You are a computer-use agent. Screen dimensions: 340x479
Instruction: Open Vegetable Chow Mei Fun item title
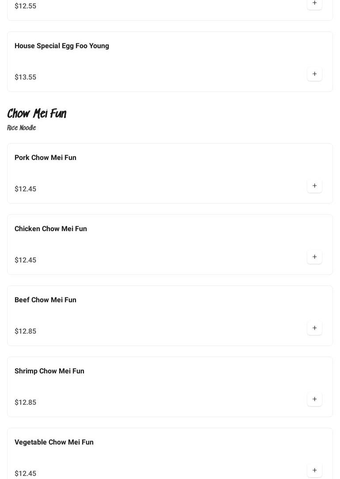click(54, 442)
